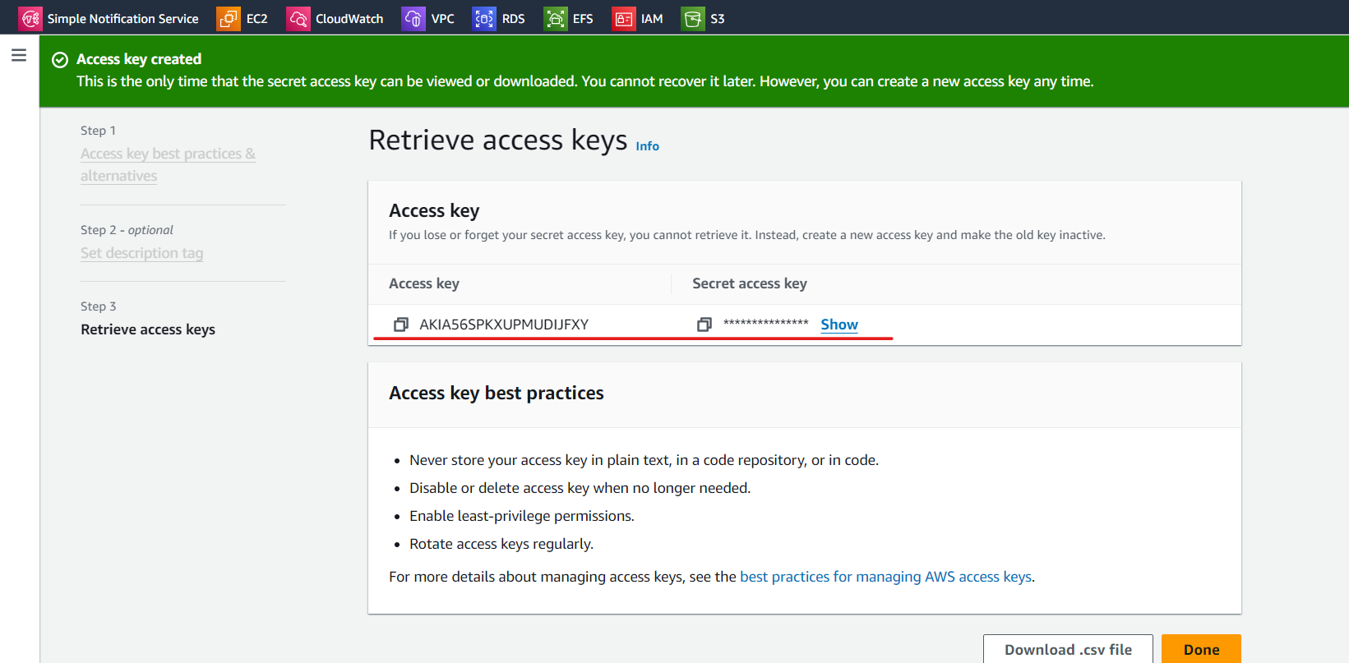Open the EFS service icon
The height and width of the screenshot is (663, 1349).
556,18
